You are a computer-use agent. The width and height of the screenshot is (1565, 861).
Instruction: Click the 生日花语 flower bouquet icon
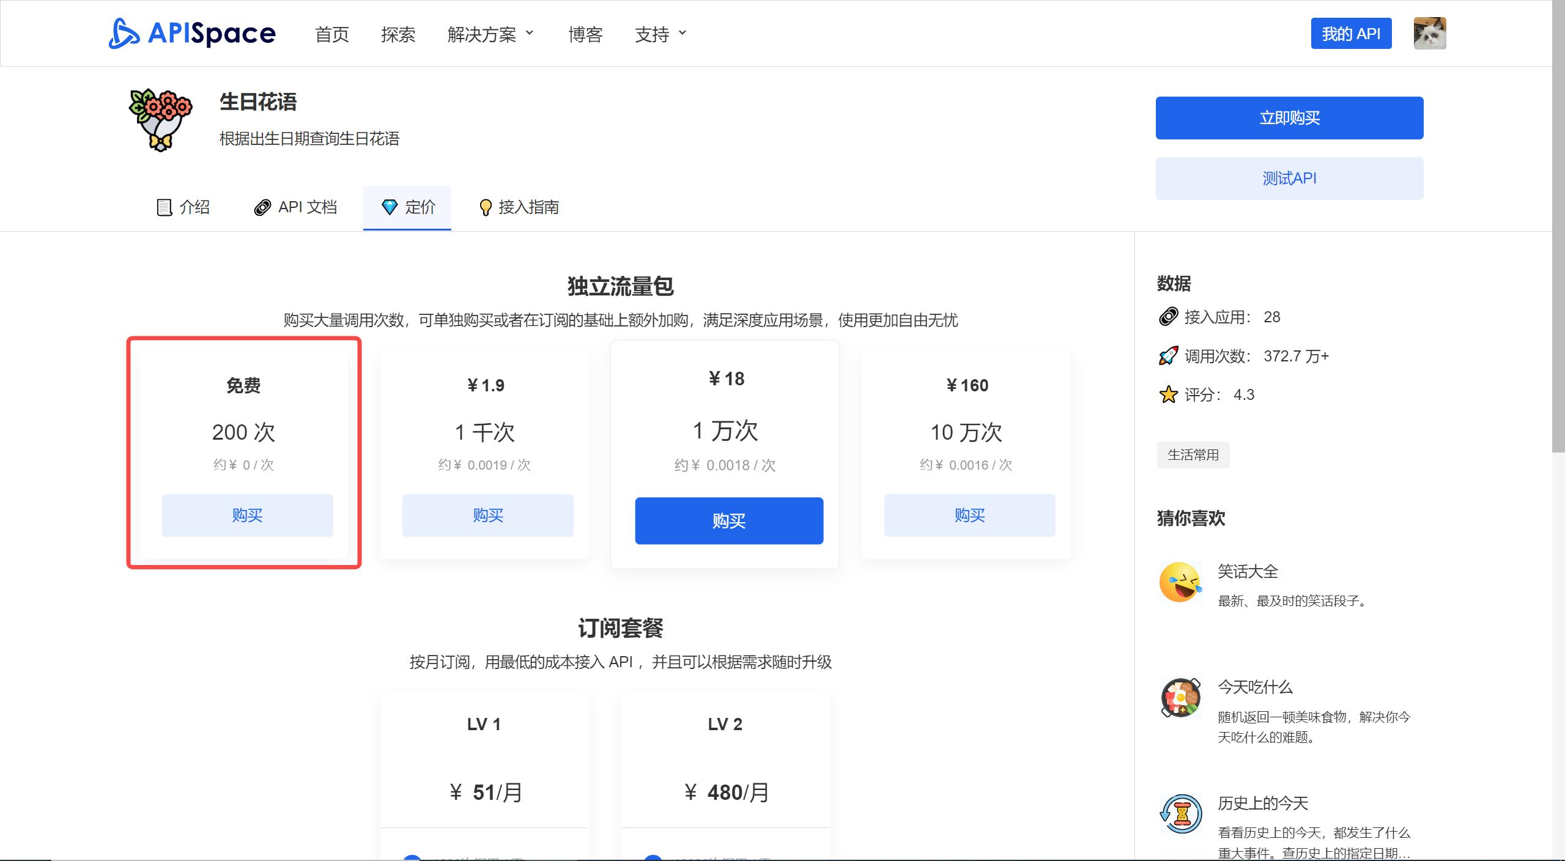click(x=159, y=120)
